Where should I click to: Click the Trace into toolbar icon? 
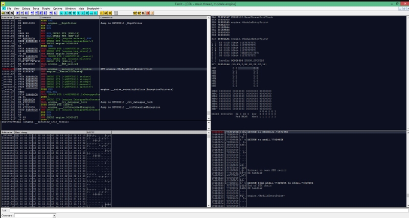pyautogui.click(x=41, y=13)
